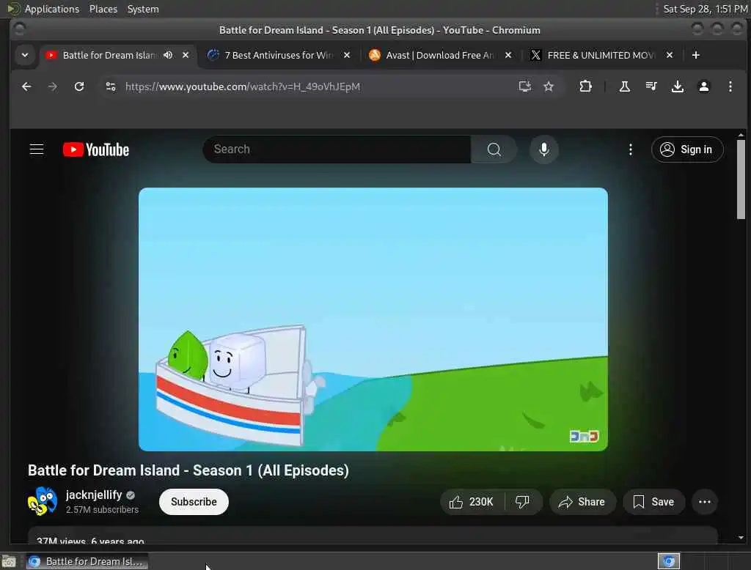Close the FREE & UNLIMITED MOVIES tab

(x=670, y=55)
